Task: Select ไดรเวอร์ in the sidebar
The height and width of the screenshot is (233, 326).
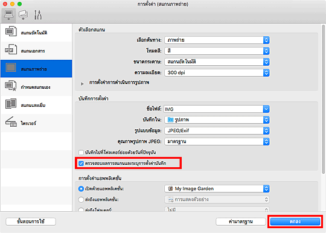Action: coord(36,123)
